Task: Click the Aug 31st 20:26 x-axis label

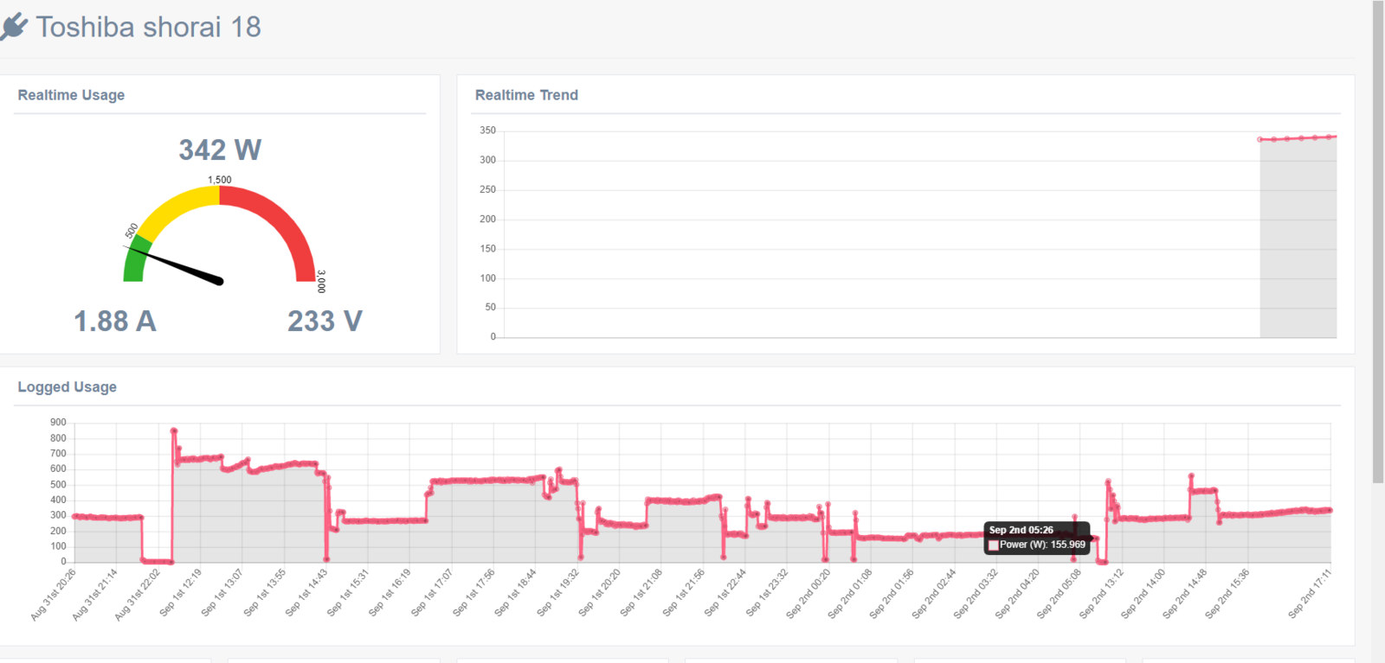Action: pos(54,595)
